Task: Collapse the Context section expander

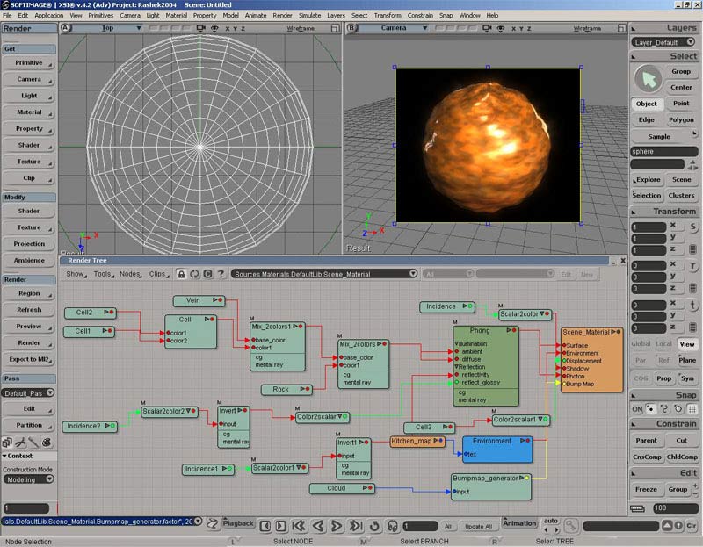Action: pos(4,456)
